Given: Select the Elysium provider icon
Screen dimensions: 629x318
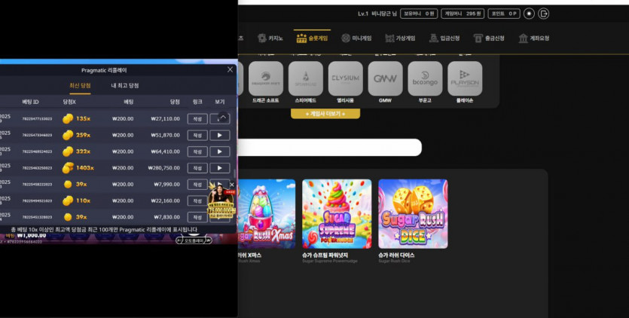Looking at the screenshot, I should pos(346,78).
